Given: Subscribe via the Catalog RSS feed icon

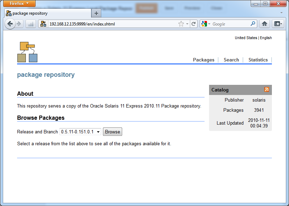Looking at the screenshot, I should (x=267, y=89).
